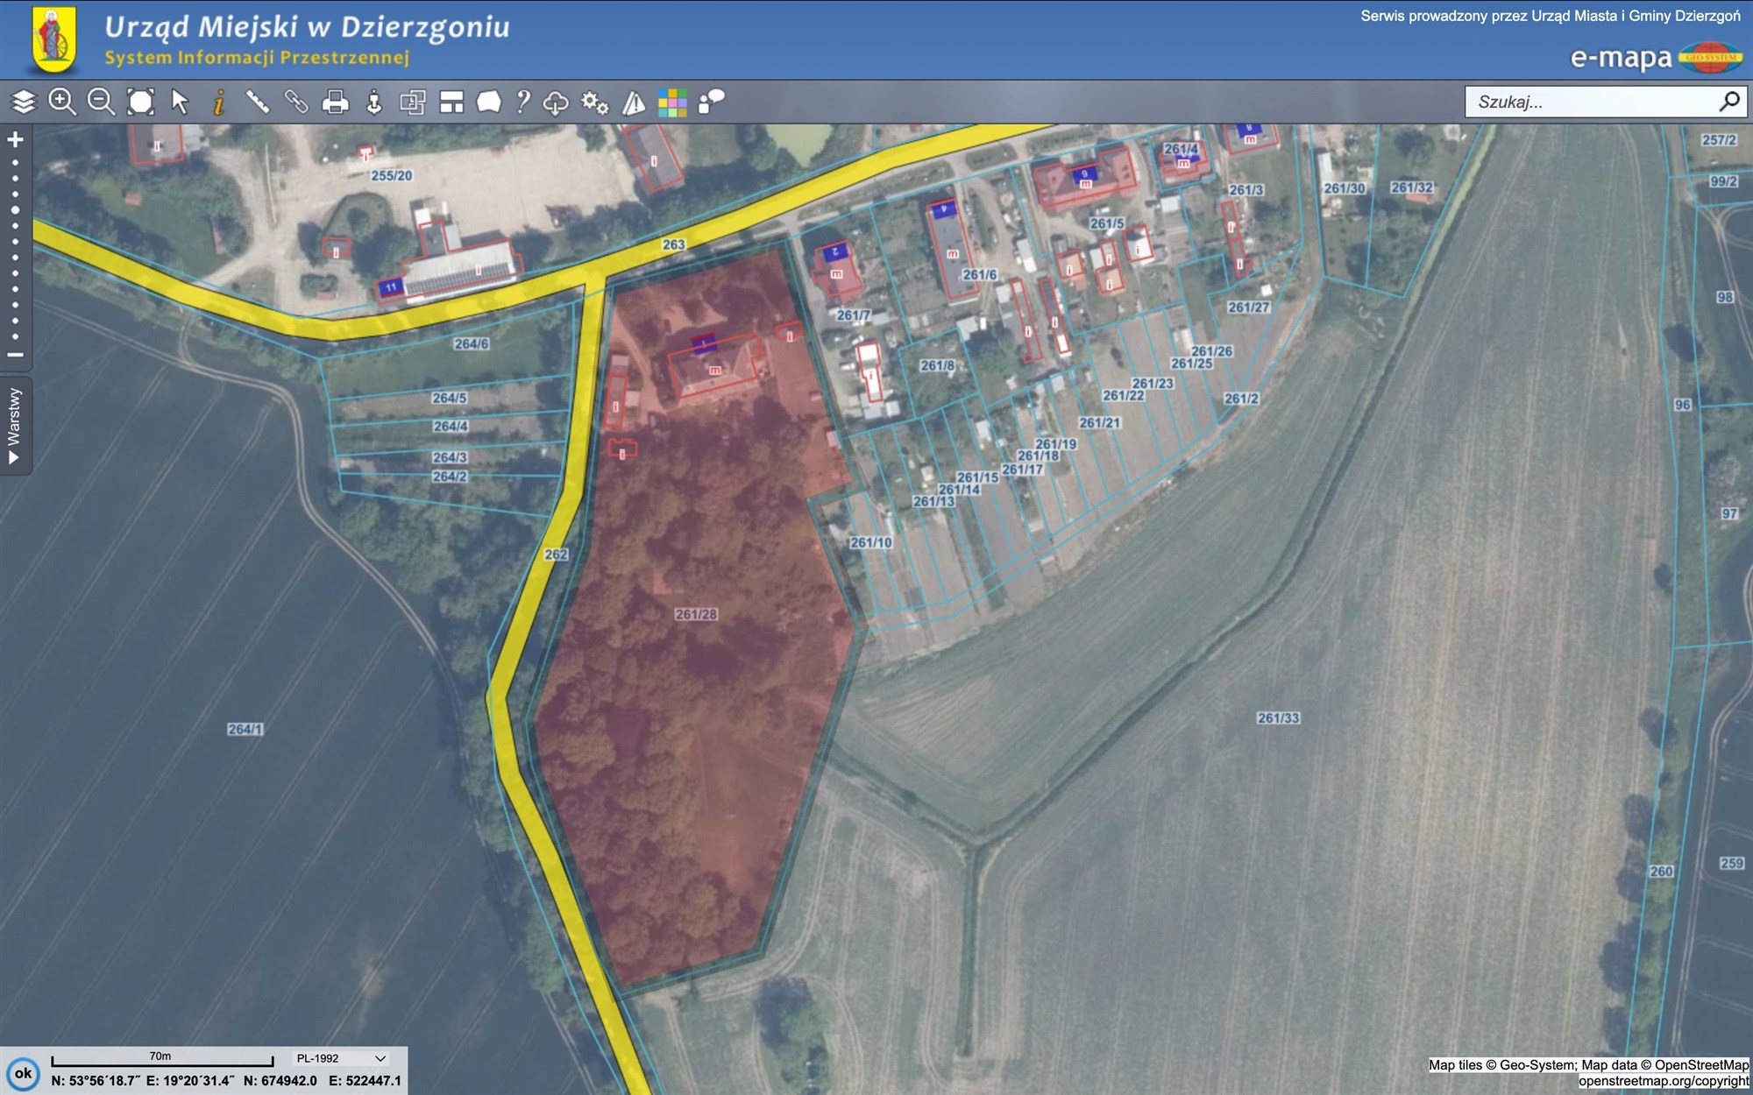Open the colorful grid palette icon
The height and width of the screenshot is (1095, 1753).
(672, 102)
